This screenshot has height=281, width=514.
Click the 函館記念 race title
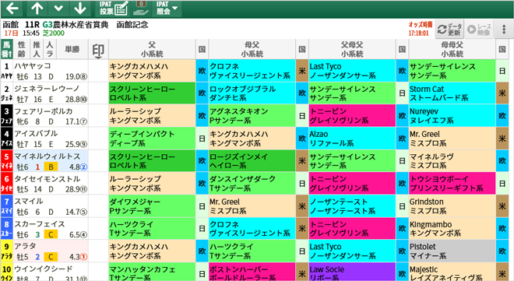(132, 25)
